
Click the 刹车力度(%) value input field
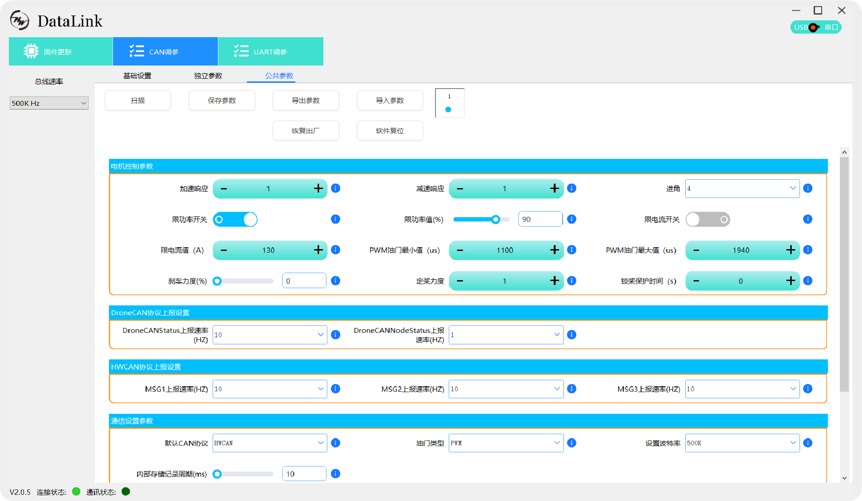[x=304, y=281]
